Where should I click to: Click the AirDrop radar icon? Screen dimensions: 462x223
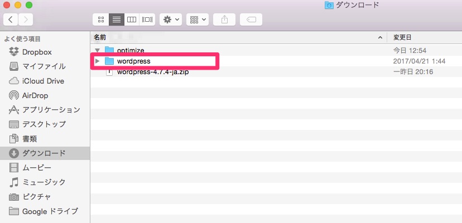point(14,95)
